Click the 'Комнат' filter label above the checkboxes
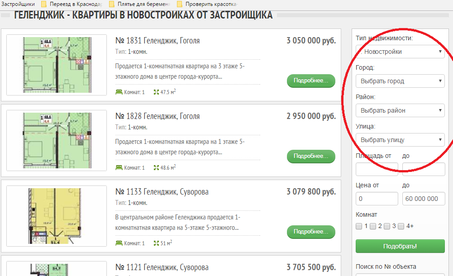Screen dimensions: 453x276 pos(366,215)
